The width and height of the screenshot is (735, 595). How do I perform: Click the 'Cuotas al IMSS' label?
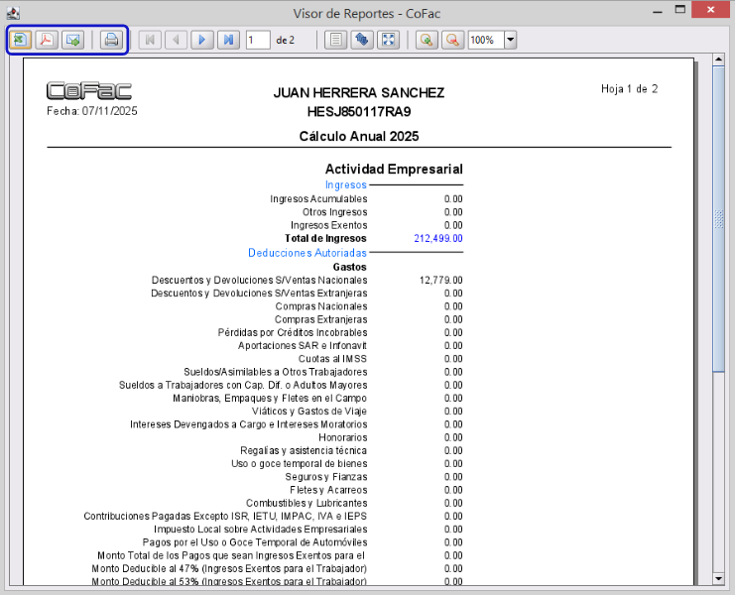coord(333,359)
